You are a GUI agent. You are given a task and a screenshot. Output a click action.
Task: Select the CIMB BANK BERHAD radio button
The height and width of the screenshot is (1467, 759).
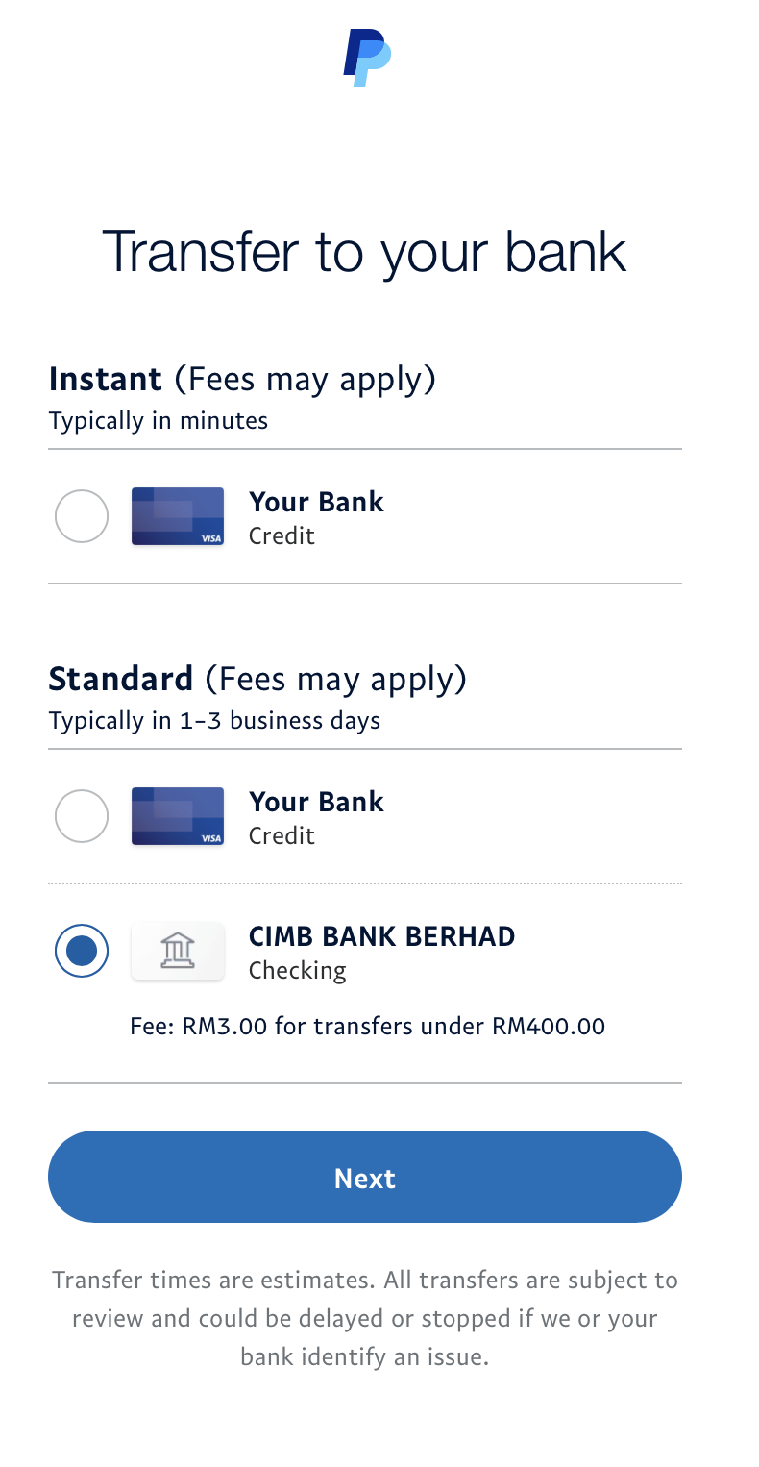82,951
